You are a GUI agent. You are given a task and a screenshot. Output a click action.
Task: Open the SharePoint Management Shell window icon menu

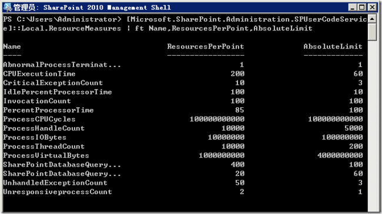click(8, 8)
